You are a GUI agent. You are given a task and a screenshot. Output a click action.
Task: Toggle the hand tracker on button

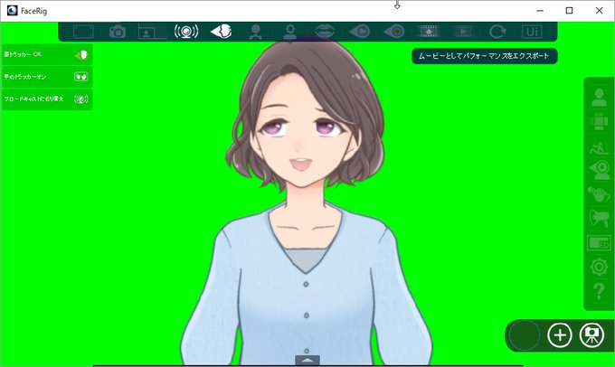click(x=47, y=77)
